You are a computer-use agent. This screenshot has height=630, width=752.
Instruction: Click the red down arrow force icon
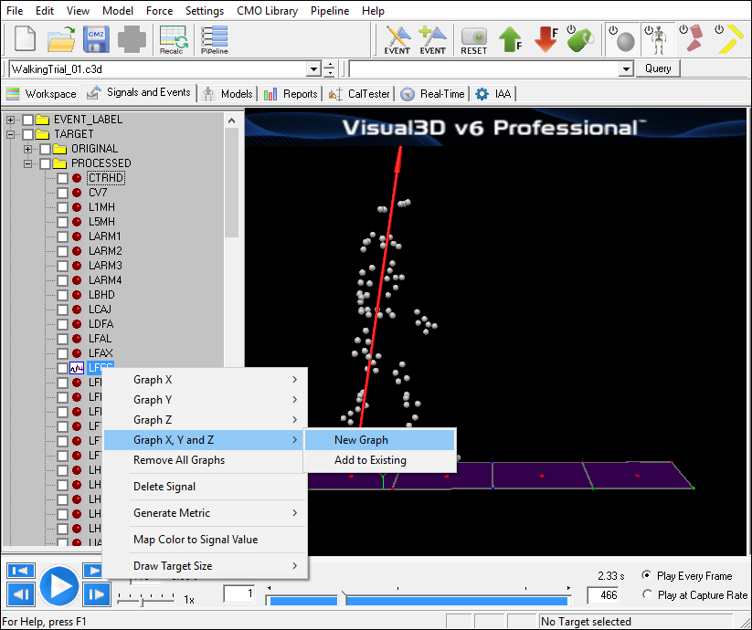click(546, 39)
